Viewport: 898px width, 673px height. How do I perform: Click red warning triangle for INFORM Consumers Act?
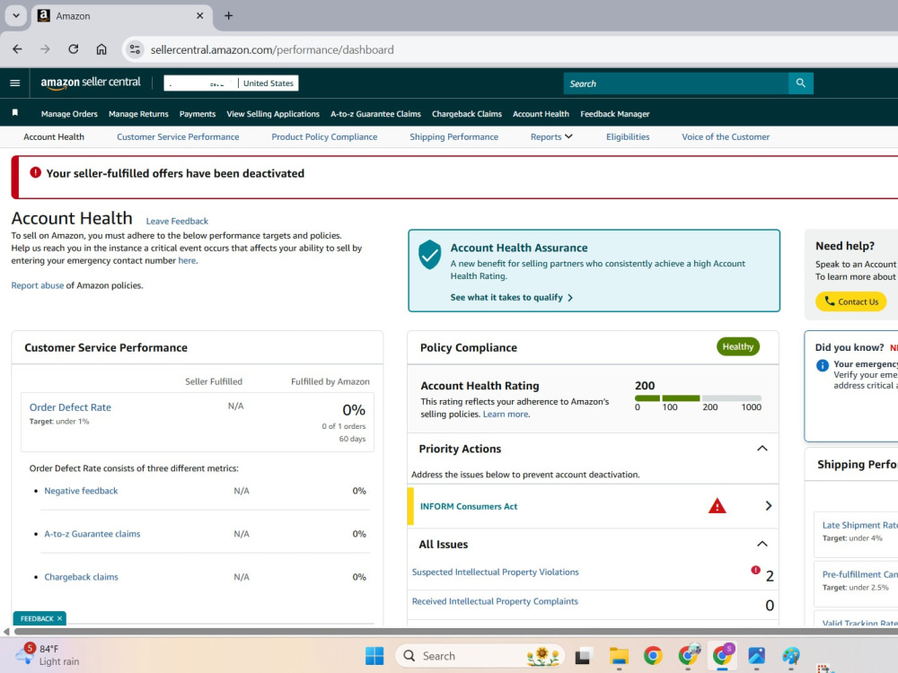coord(717,506)
